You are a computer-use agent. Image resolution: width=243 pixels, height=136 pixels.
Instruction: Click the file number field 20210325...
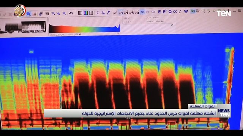152,18
